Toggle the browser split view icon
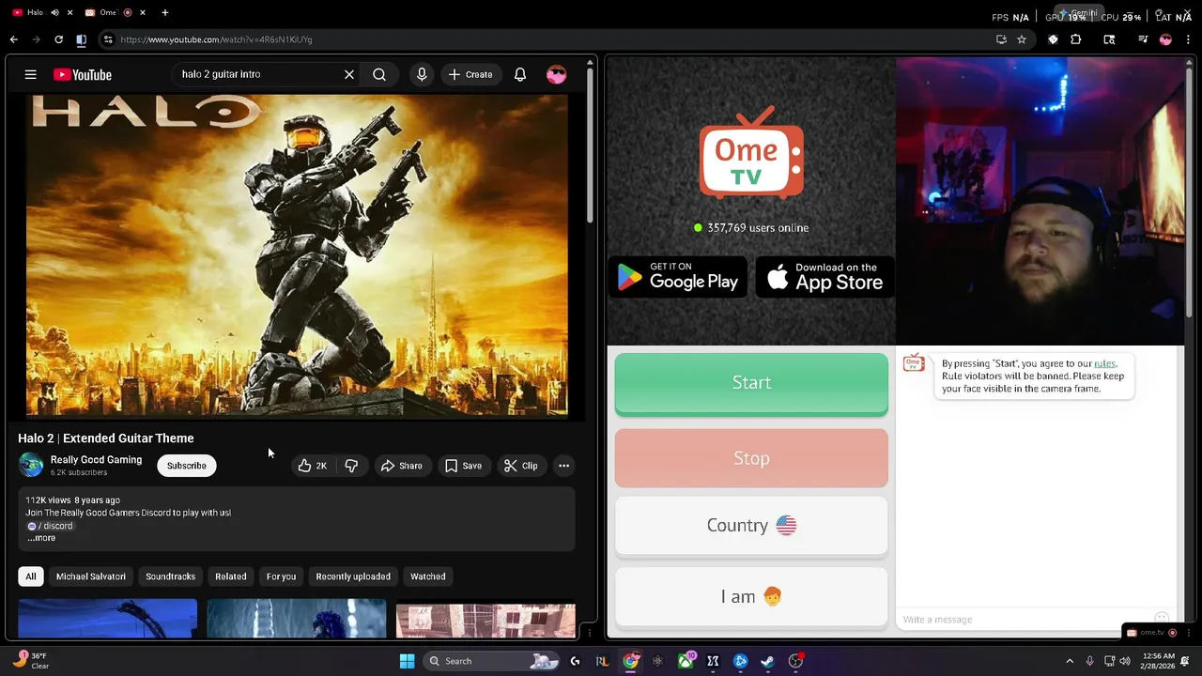The height and width of the screenshot is (676, 1202). tap(81, 39)
